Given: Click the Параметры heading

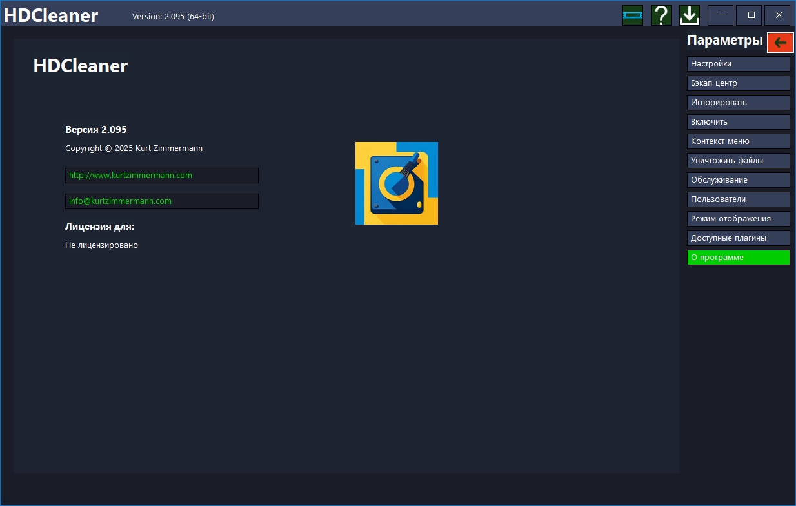Looking at the screenshot, I should [725, 41].
